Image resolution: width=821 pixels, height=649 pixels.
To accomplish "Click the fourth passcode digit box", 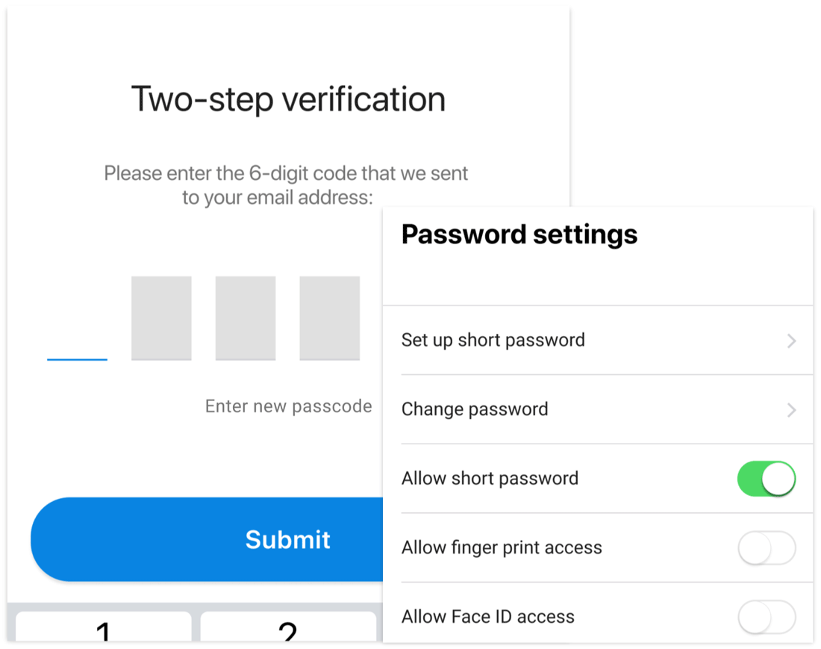I will coord(330,318).
